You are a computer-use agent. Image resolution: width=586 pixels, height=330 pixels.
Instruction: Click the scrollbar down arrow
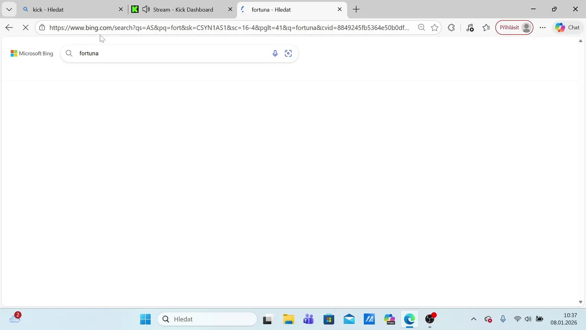click(581, 302)
